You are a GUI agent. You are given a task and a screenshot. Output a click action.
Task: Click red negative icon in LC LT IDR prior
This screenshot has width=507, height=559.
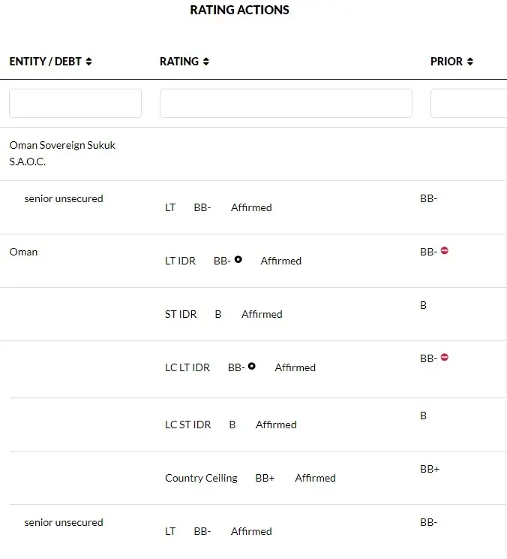pyautogui.click(x=445, y=358)
